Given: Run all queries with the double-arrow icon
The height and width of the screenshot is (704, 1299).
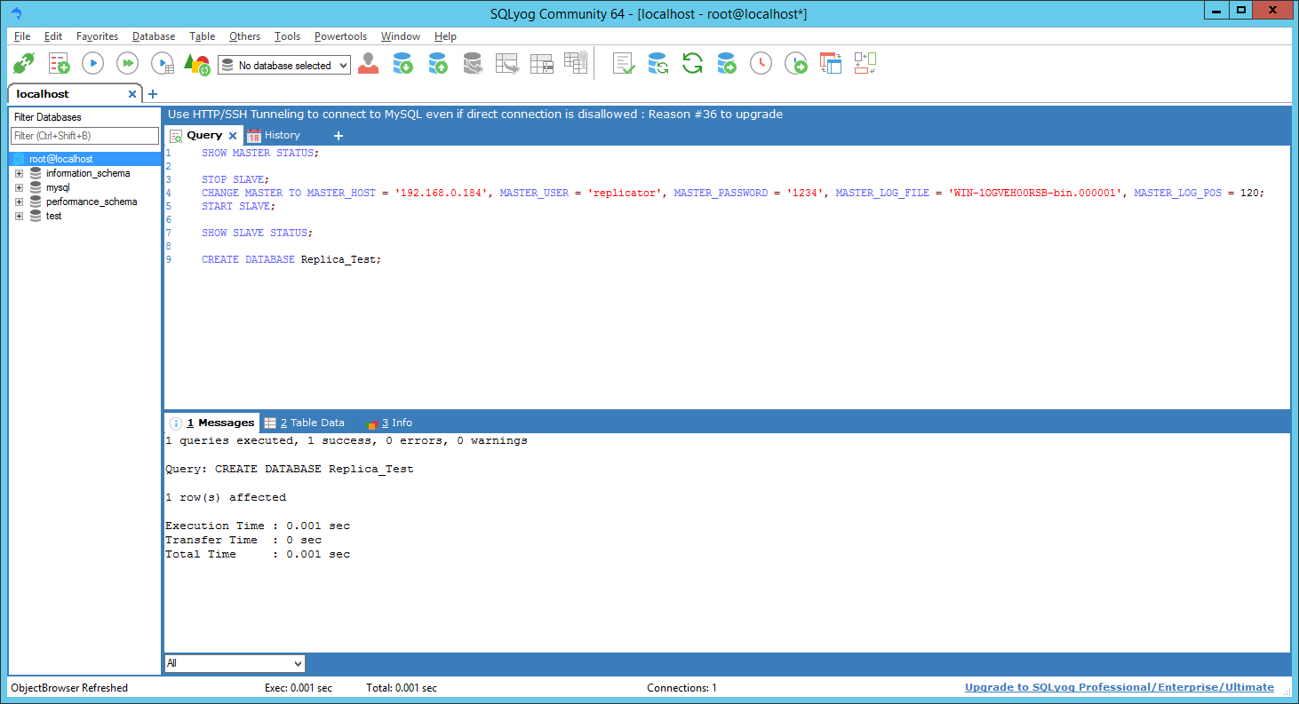Looking at the screenshot, I should coord(128,64).
